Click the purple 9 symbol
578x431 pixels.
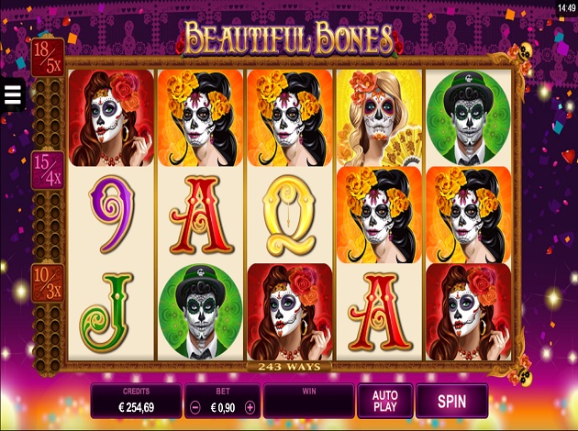[x=111, y=214]
